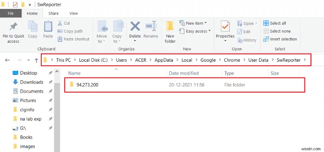
Task: Open the File menu tab
Action: (x=11, y=13)
